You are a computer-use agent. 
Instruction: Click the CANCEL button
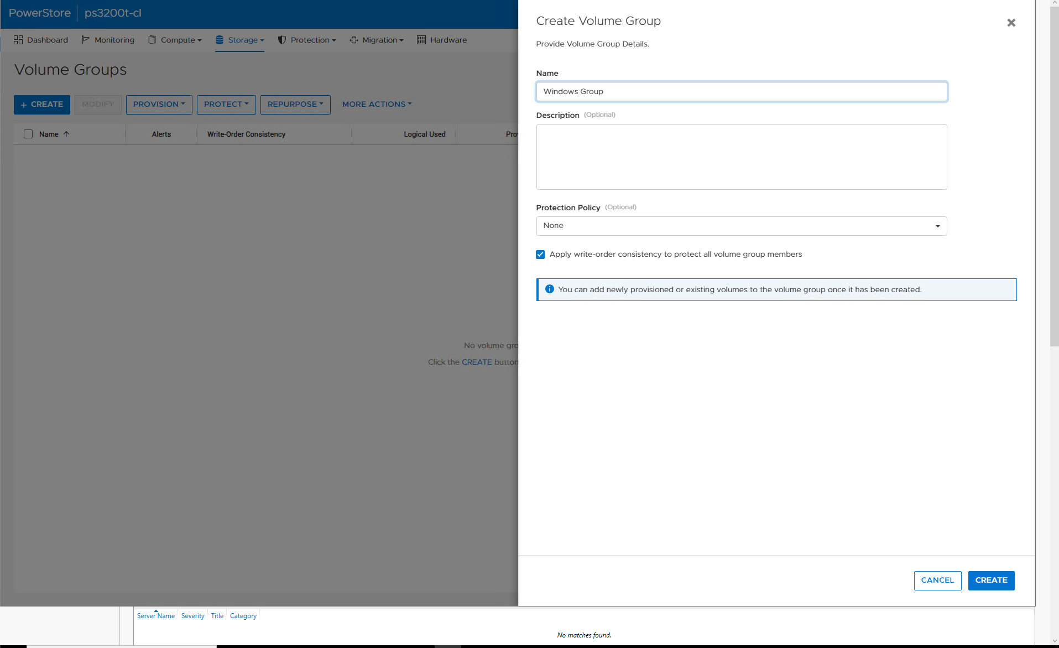coord(937,580)
